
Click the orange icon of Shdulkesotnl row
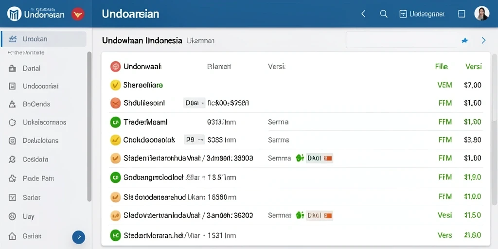[x=115, y=103]
